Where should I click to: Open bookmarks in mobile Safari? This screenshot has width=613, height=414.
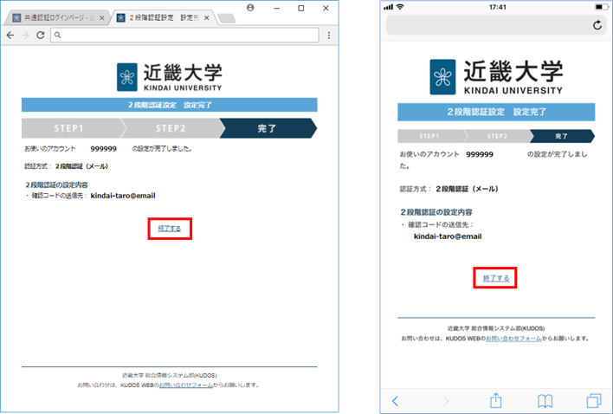[545, 400]
